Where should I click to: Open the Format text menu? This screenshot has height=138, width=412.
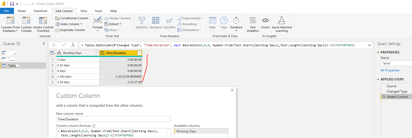[98, 24]
